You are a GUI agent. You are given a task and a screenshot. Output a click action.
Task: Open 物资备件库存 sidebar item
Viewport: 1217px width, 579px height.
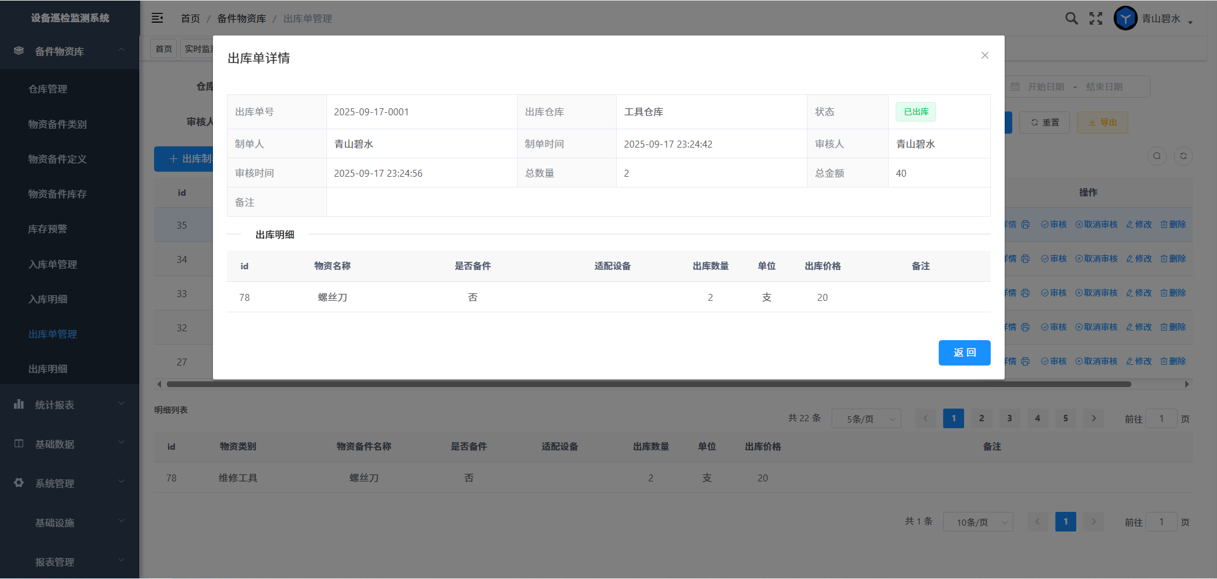(x=57, y=194)
